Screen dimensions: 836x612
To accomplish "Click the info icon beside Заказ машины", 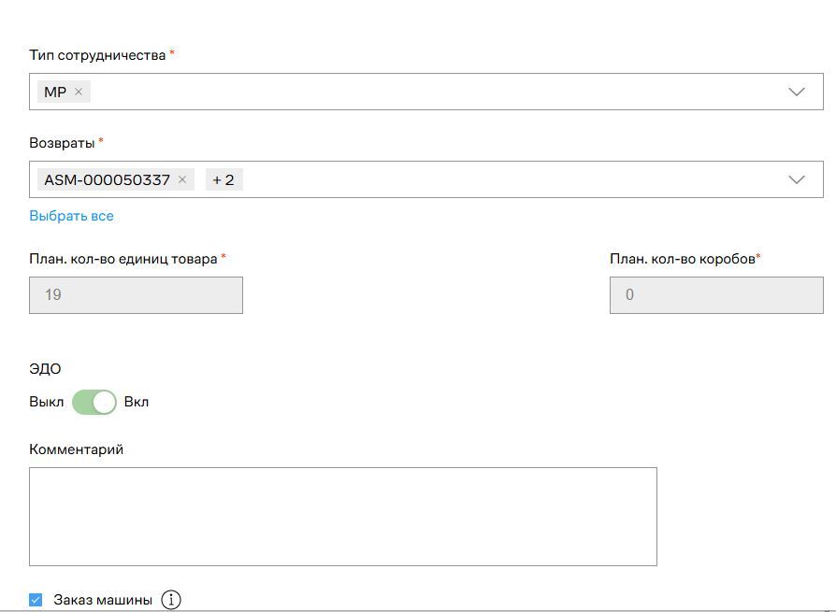I will 171,600.
